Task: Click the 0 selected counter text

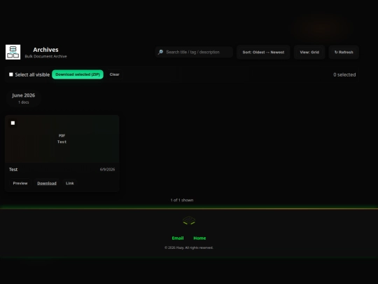Action: coord(344,74)
